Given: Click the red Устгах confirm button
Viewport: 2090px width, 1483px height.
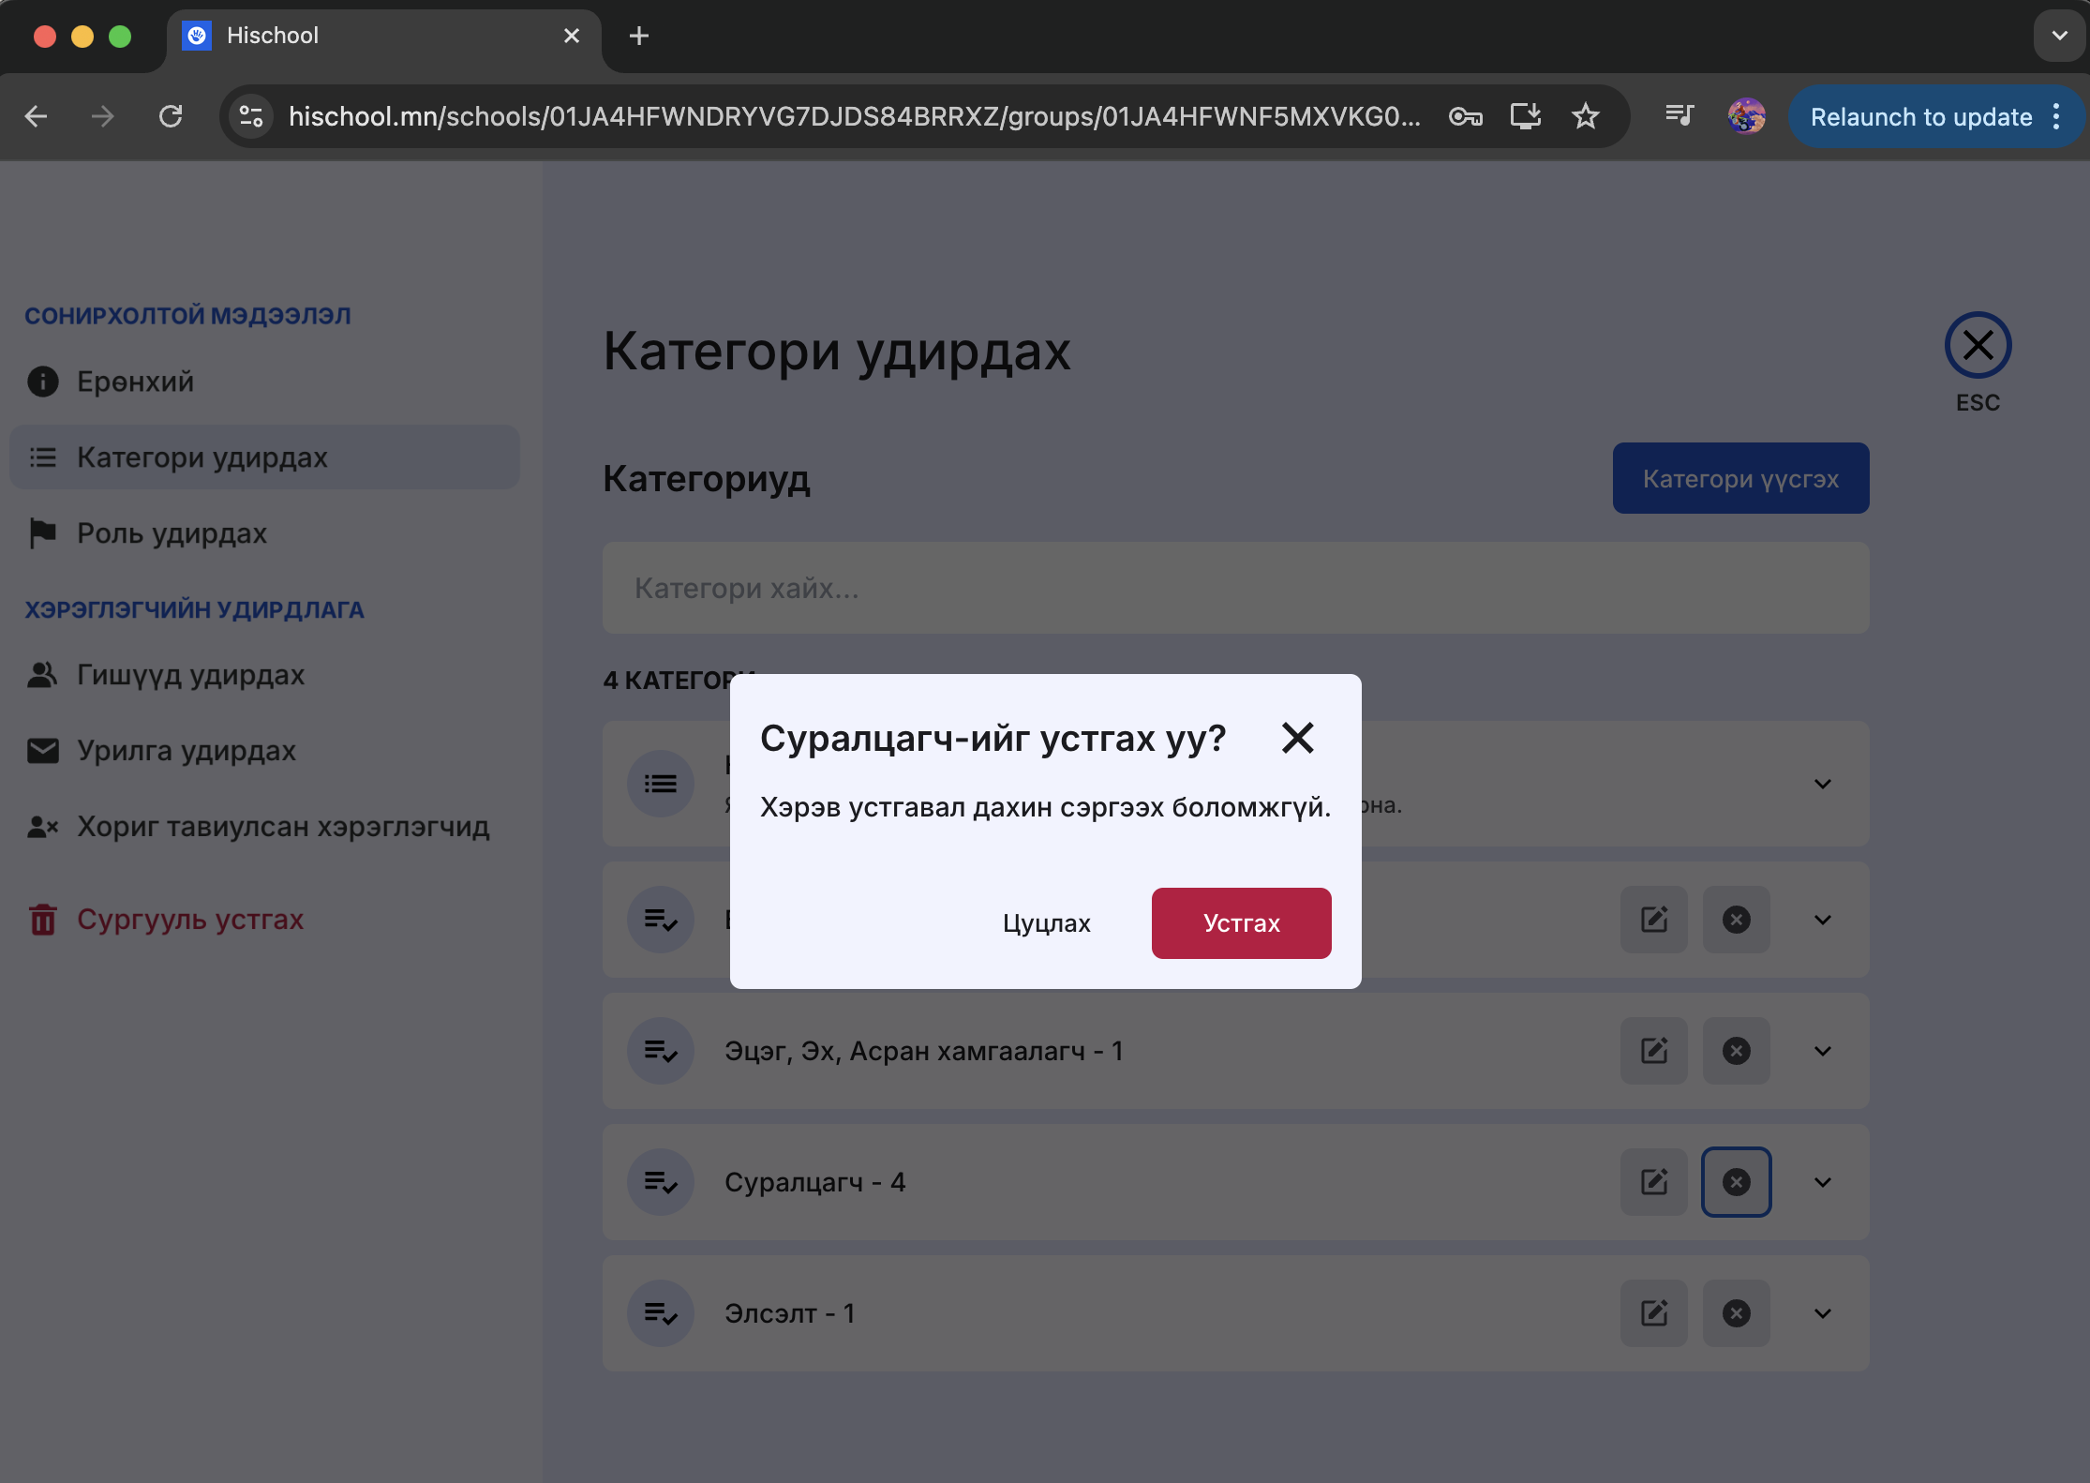Looking at the screenshot, I should click(x=1241, y=923).
